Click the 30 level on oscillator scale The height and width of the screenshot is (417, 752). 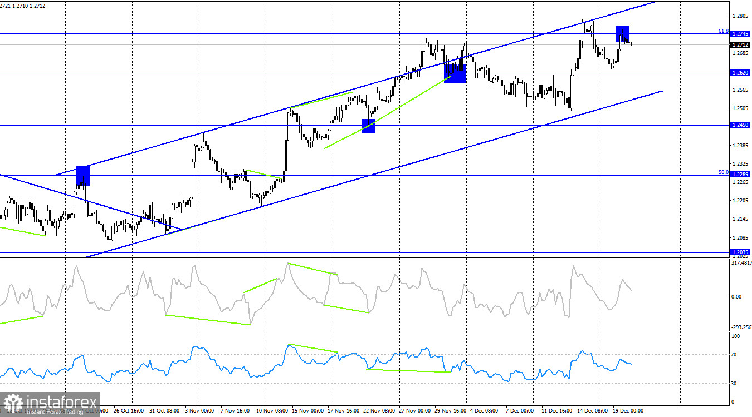pos(735,384)
